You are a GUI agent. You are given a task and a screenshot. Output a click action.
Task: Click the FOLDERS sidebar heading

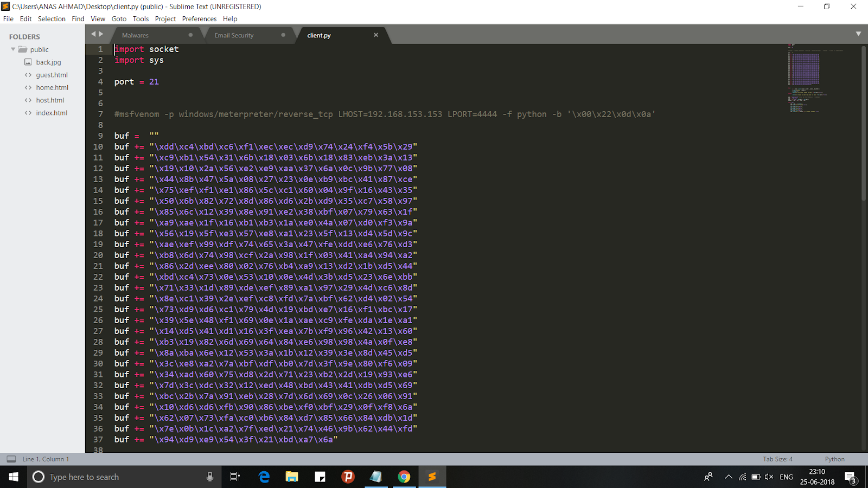[x=24, y=37]
